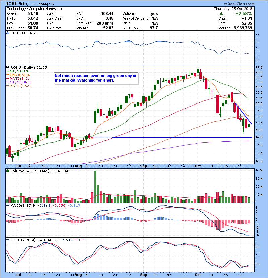Click the Yield N/A value
268x278 pixels.
click(x=154, y=23)
